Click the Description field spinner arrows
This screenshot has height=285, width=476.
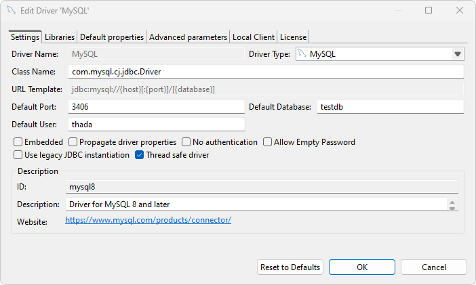coord(452,204)
